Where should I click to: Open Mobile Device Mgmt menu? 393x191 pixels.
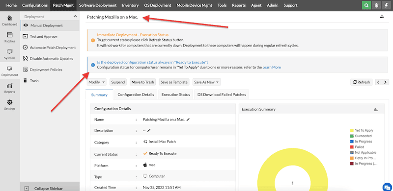pyautogui.click(x=194, y=5)
